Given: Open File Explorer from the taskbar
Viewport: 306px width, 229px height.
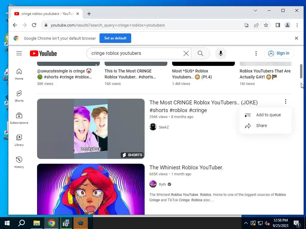Looking at the screenshot, I should pyautogui.click(x=36, y=223).
